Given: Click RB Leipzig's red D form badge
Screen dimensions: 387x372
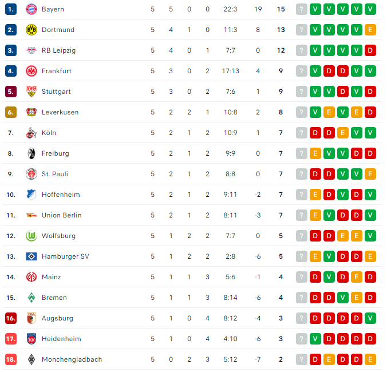Looking at the screenshot, I should (x=370, y=50).
